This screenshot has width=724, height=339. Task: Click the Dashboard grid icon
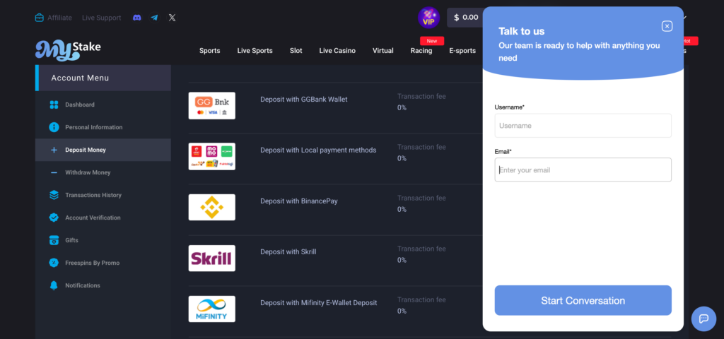click(x=54, y=105)
